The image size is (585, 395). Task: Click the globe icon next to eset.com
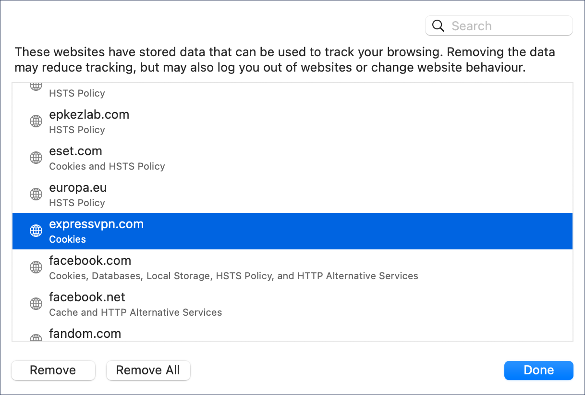point(36,158)
